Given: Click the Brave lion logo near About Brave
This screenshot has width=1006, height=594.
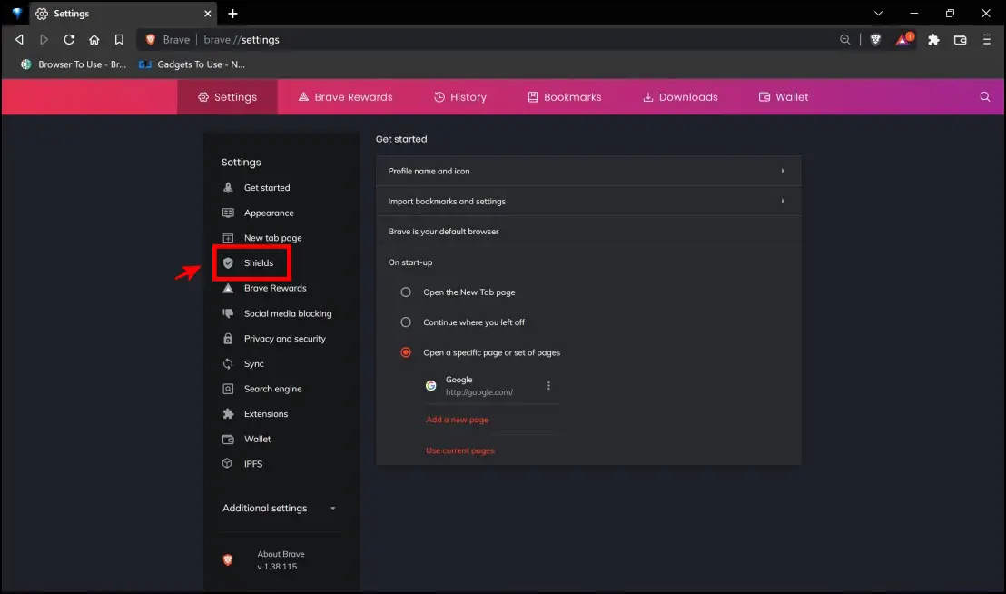Looking at the screenshot, I should 228,560.
